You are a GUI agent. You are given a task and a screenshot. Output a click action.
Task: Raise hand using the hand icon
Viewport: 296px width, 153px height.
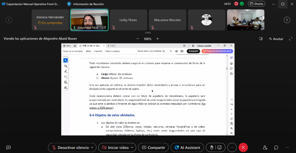[212, 148]
